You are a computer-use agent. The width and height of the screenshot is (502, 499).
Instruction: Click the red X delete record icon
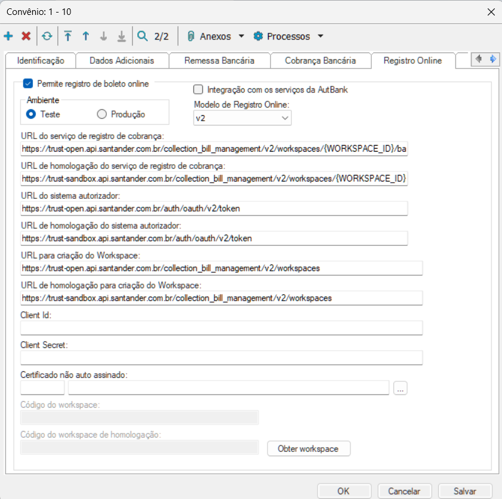tap(26, 36)
